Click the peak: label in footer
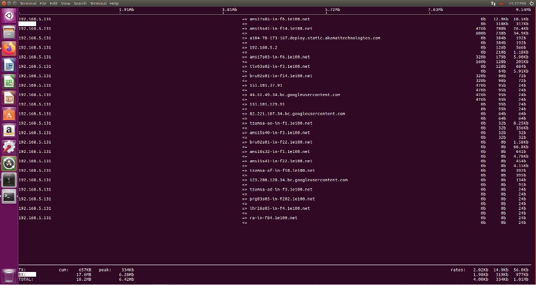Image resolution: width=536 pixels, height=285 pixels. click(105, 270)
